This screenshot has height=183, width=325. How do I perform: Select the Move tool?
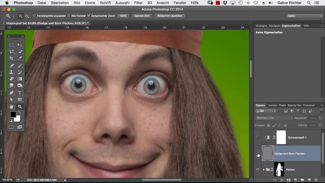coord(20,45)
